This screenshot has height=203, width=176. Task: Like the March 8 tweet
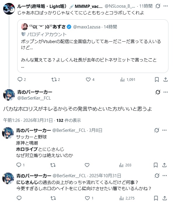[x=88, y=165]
